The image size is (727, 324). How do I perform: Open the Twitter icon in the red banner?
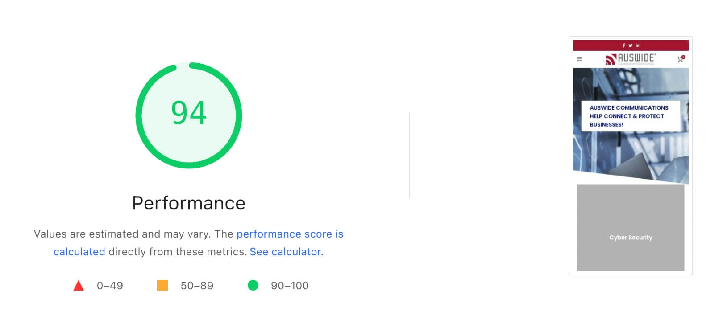click(x=631, y=45)
